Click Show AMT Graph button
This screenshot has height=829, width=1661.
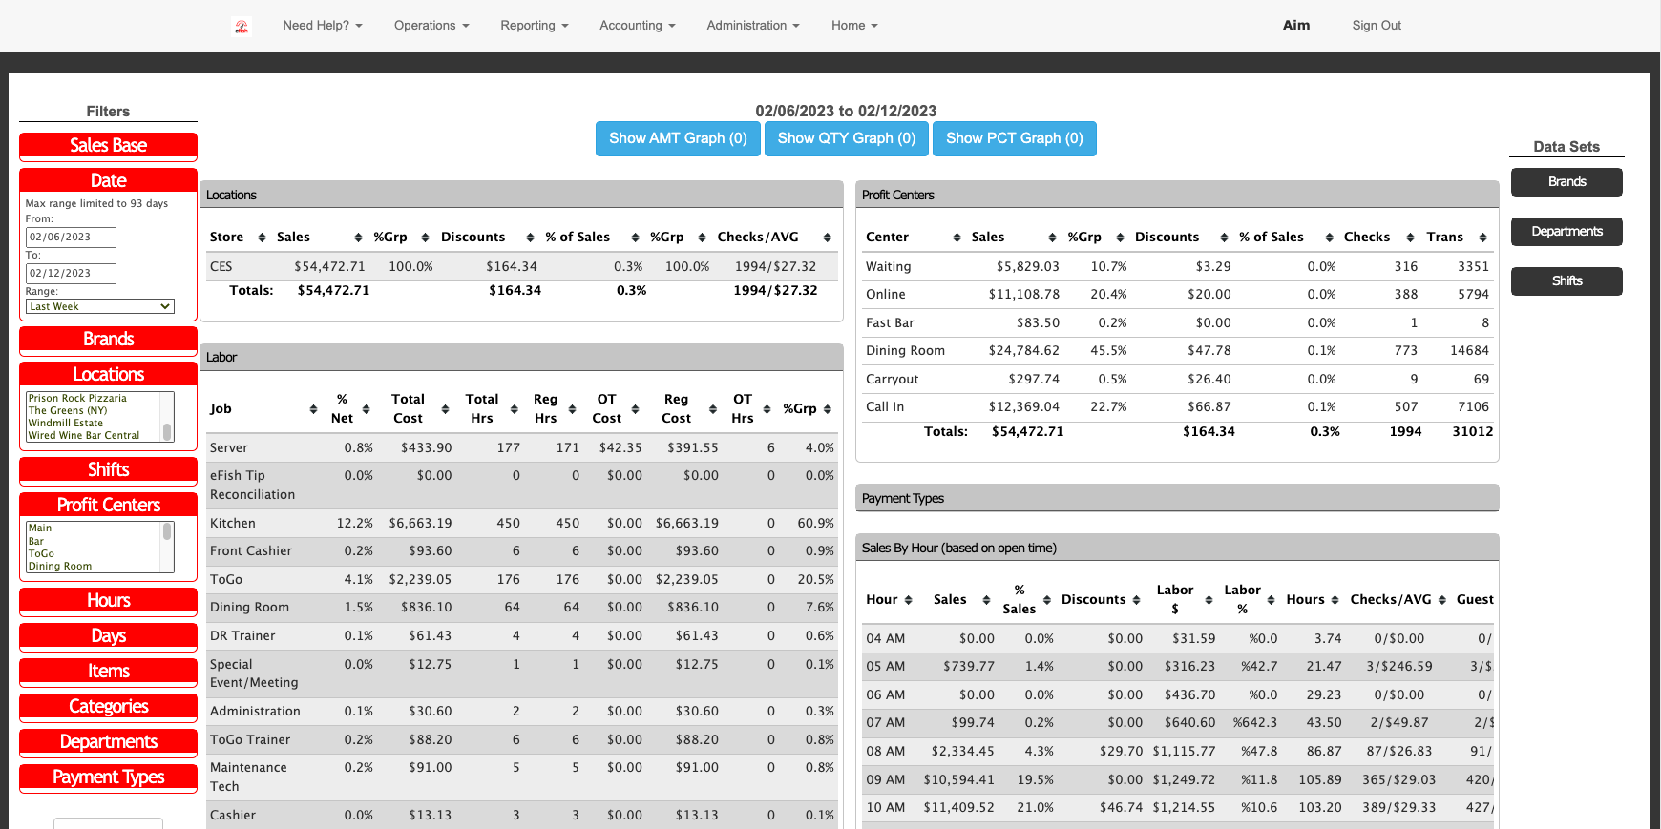point(678,138)
